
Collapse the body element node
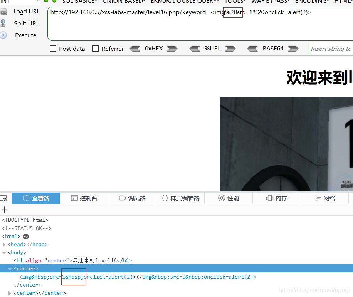(x=4, y=253)
